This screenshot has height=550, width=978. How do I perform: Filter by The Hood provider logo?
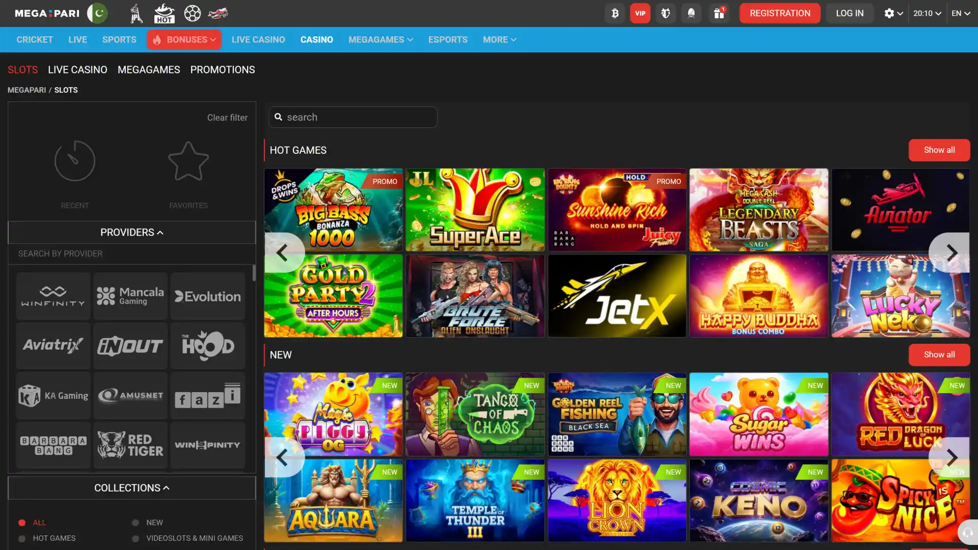pyautogui.click(x=208, y=345)
